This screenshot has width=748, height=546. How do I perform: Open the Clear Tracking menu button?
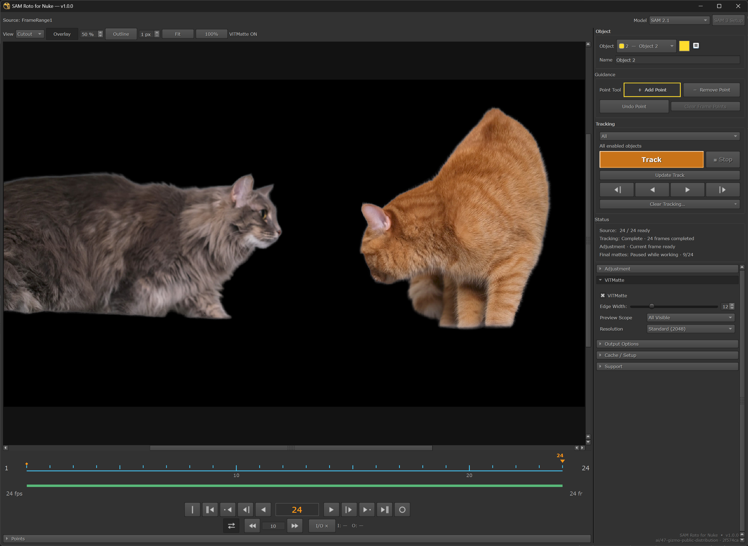click(669, 204)
